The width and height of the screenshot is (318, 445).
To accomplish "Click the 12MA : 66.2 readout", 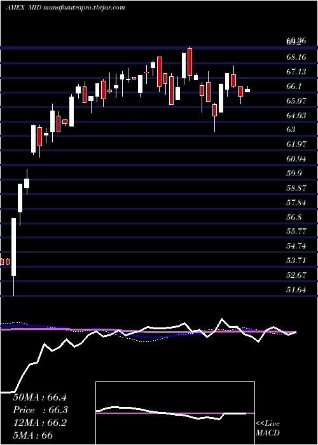I will coord(39,423).
